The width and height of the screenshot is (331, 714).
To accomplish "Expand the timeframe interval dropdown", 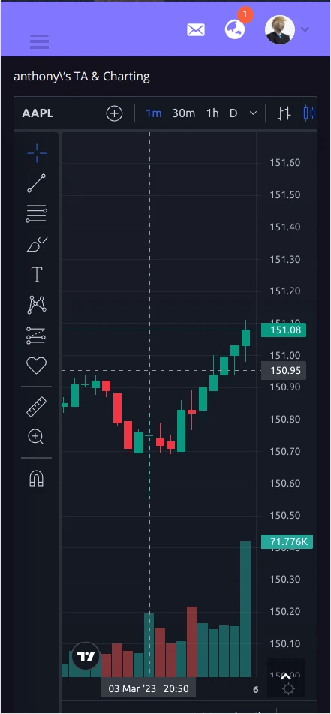I will [x=254, y=113].
